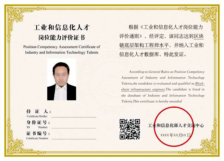The width and height of the screenshot is (224, 161).
Task: Click the portrait photo of the certificate holder
Action: point(62,80)
